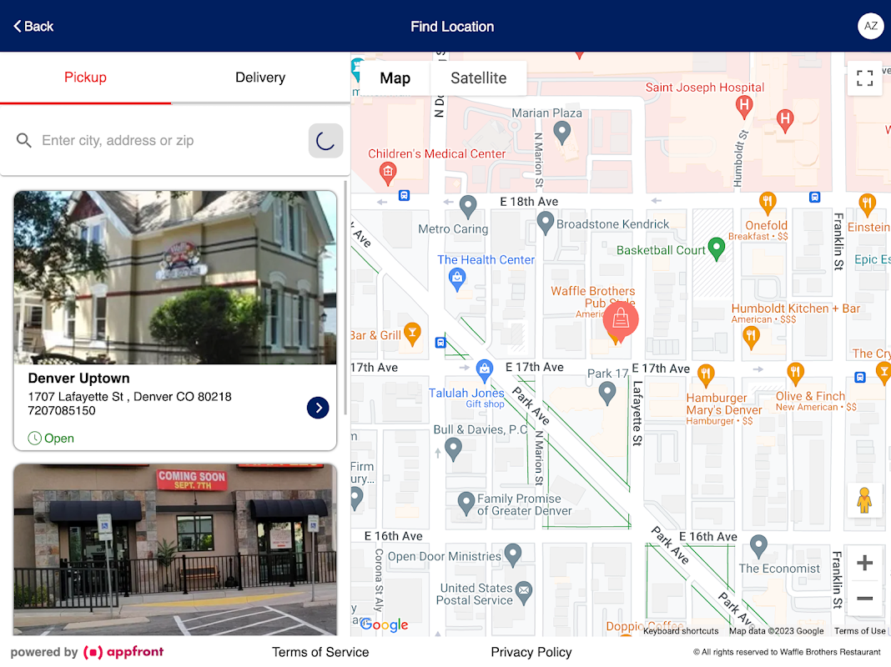Focus the city, address or zip field

click(170, 140)
